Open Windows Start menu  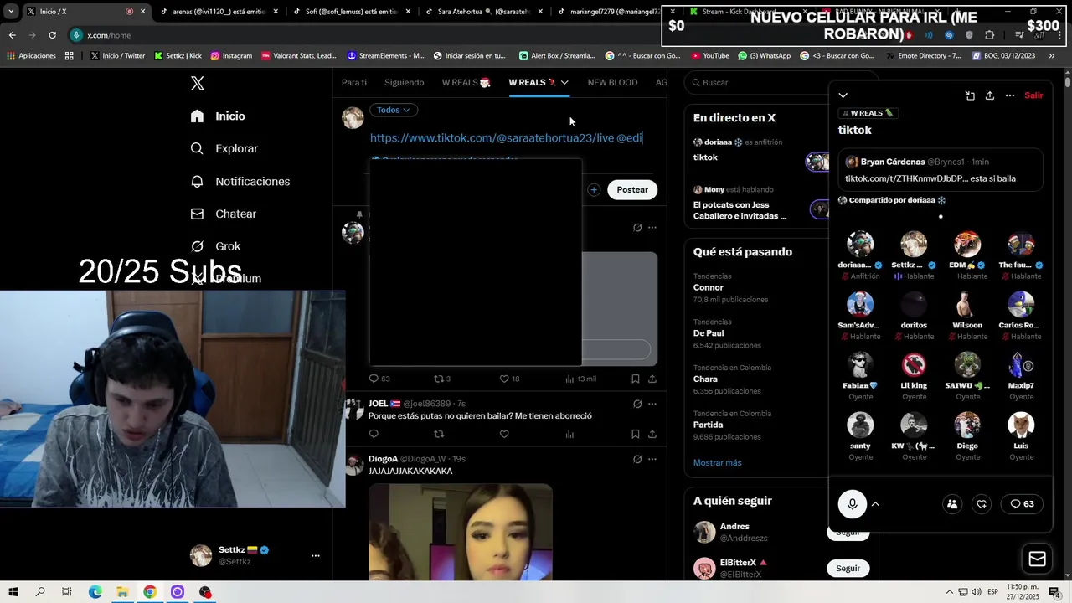13,592
